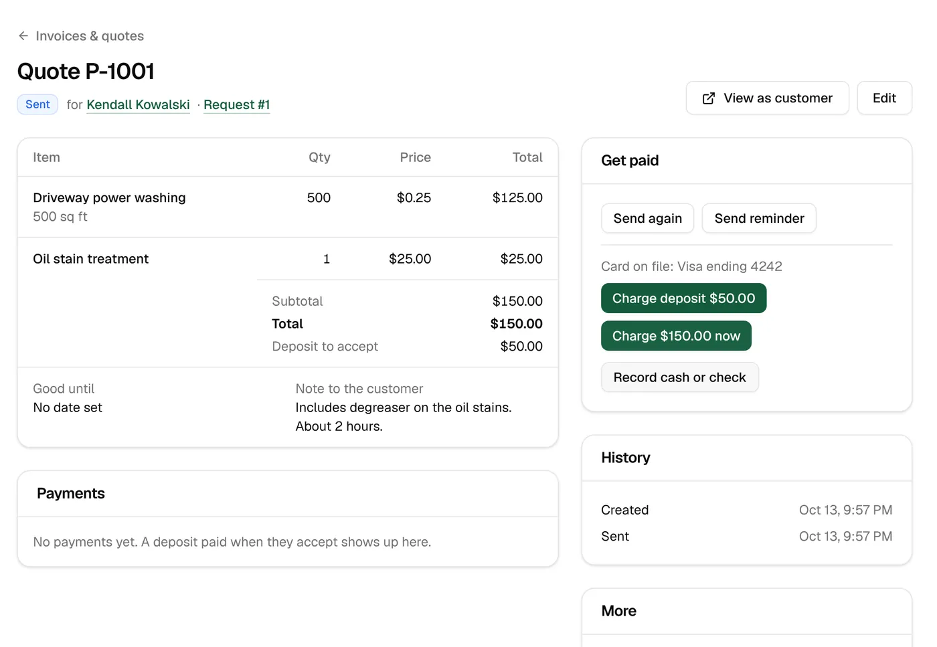
Task: Click the Payments section heading
Action: (x=71, y=494)
